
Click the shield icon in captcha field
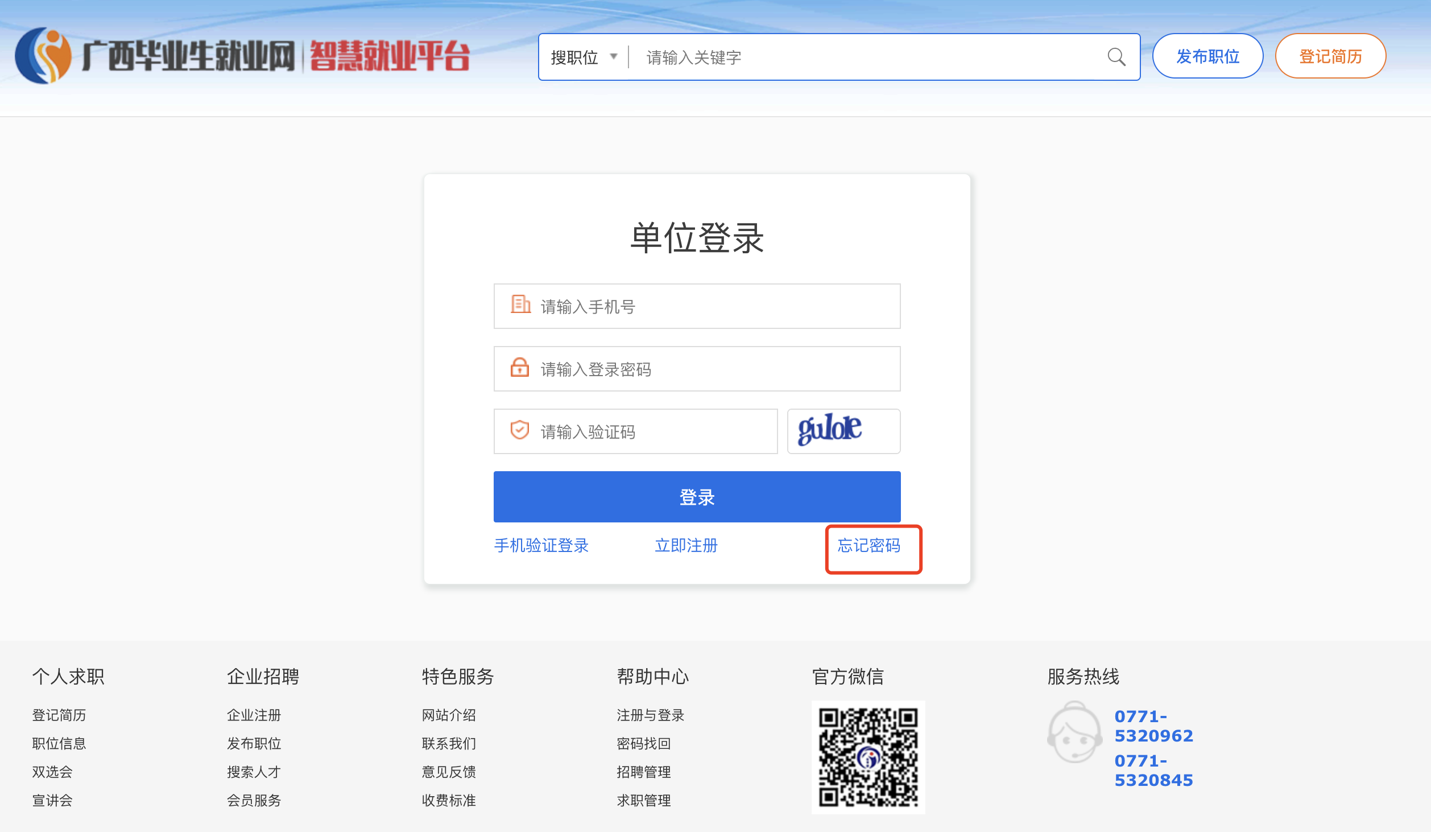[519, 430]
